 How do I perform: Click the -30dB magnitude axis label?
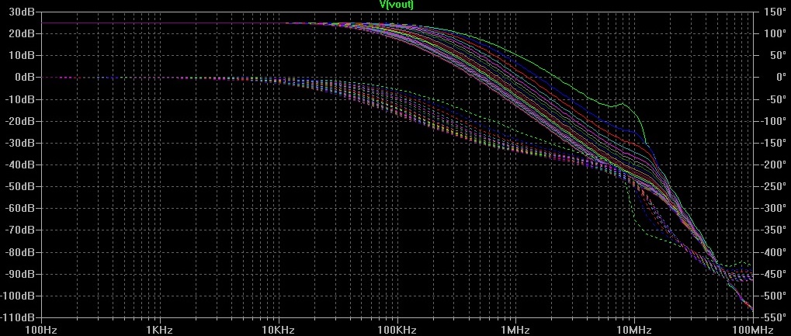(19, 143)
